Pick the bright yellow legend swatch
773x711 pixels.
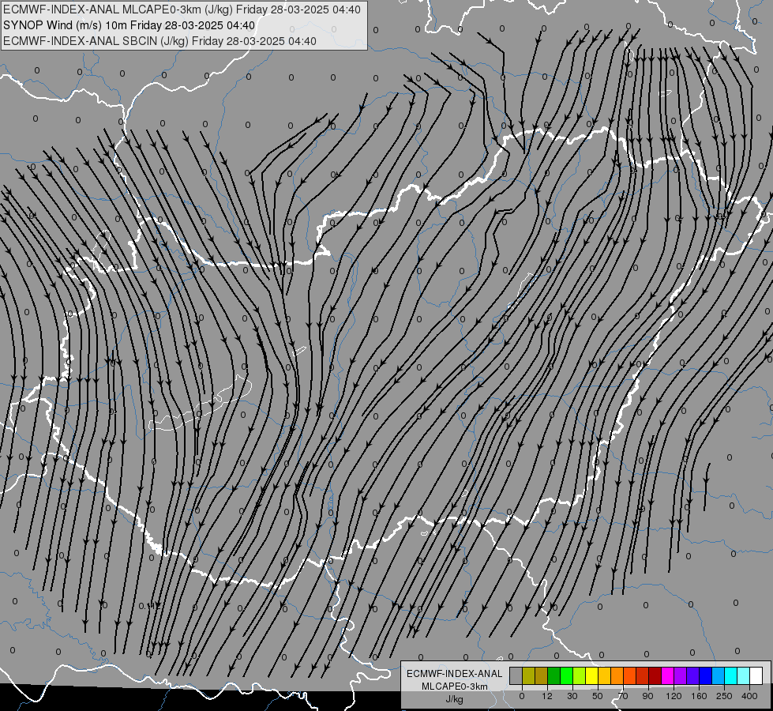pyautogui.click(x=591, y=676)
